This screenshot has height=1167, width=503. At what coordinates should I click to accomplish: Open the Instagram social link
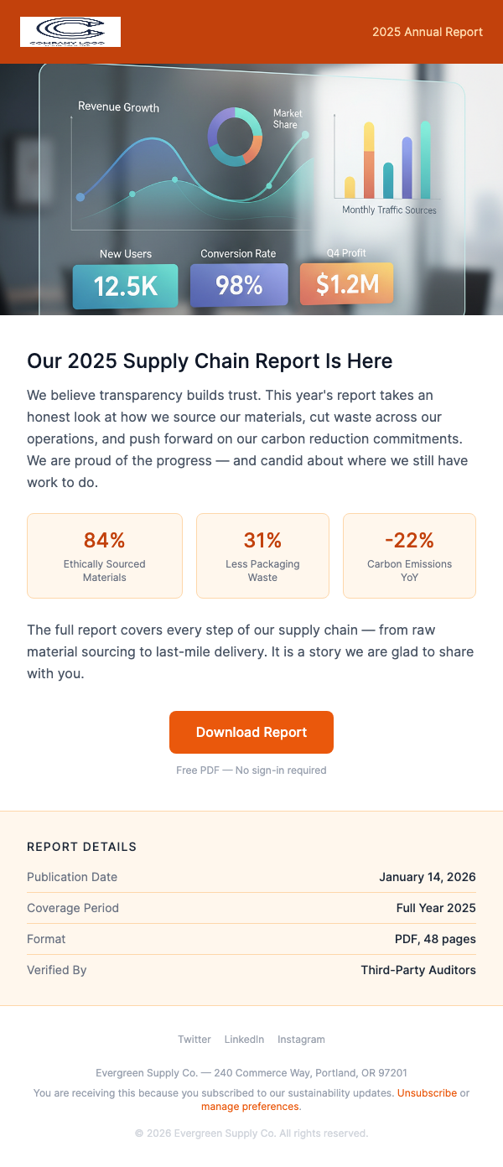301,1039
